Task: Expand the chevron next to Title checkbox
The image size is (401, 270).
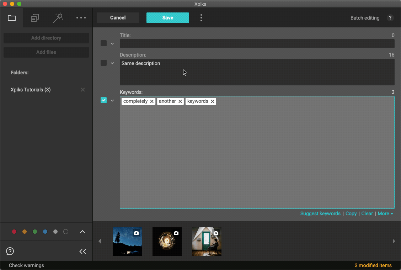Action: (112, 43)
